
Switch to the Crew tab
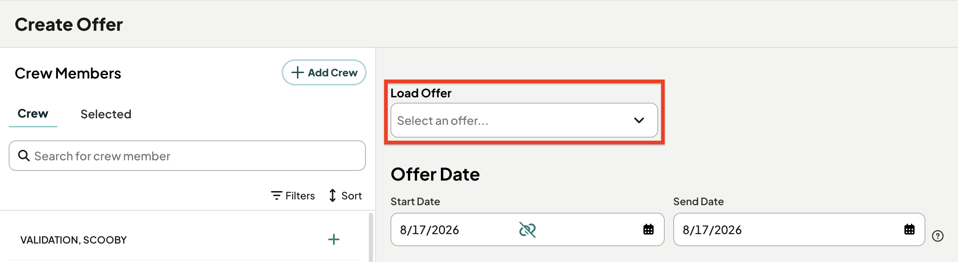pyautogui.click(x=33, y=114)
